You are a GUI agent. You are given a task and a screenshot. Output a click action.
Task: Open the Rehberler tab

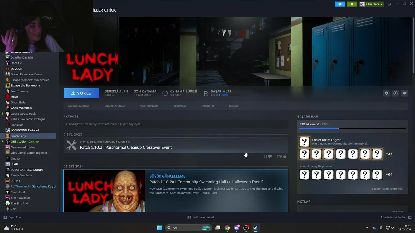[207, 106]
